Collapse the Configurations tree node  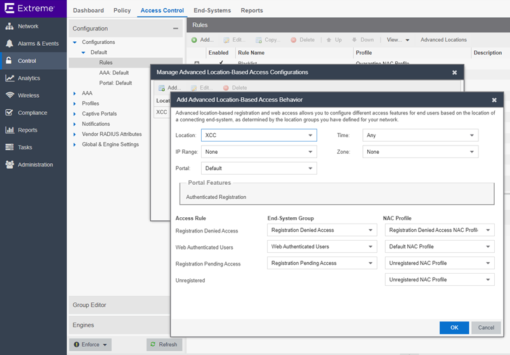click(75, 42)
